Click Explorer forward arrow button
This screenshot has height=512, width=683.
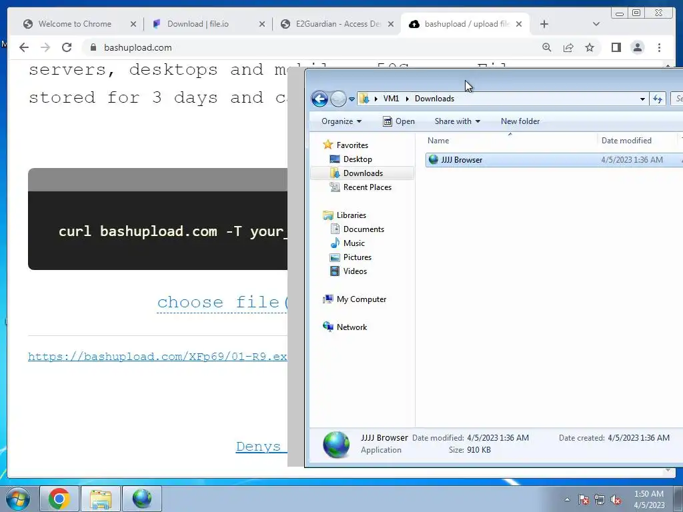click(338, 99)
